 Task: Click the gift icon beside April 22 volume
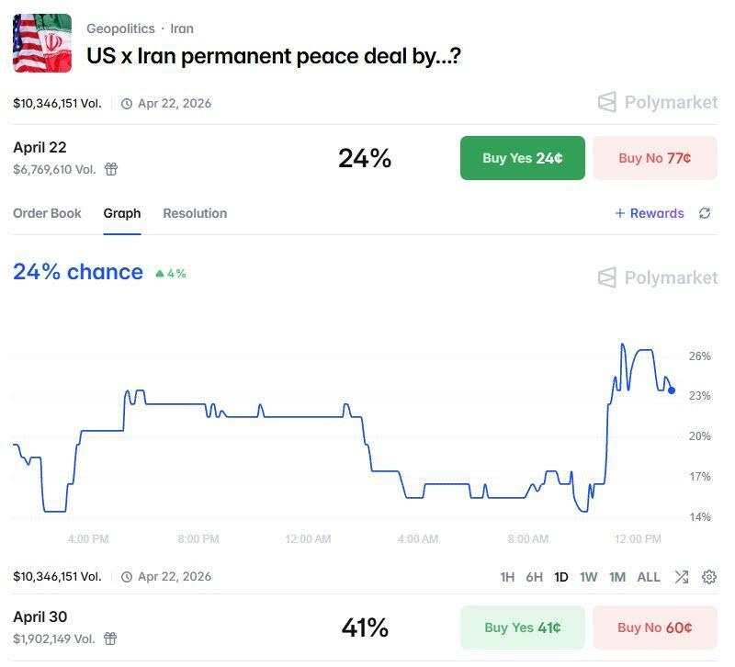coord(111,169)
